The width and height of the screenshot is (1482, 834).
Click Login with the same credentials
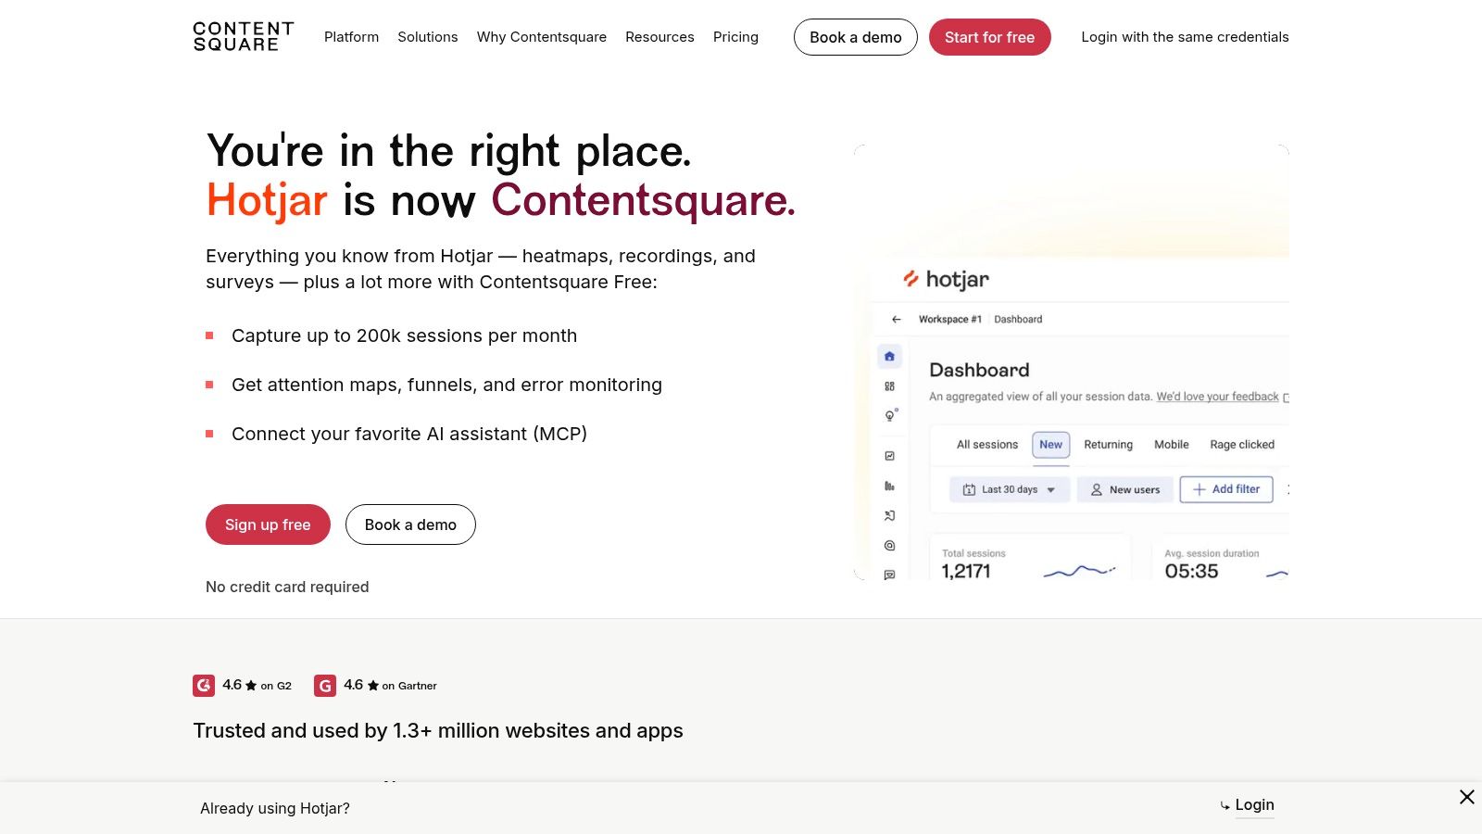coord(1185,37)
